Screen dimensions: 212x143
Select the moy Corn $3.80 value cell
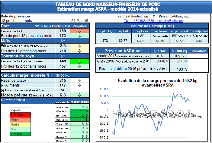[141, 41]
